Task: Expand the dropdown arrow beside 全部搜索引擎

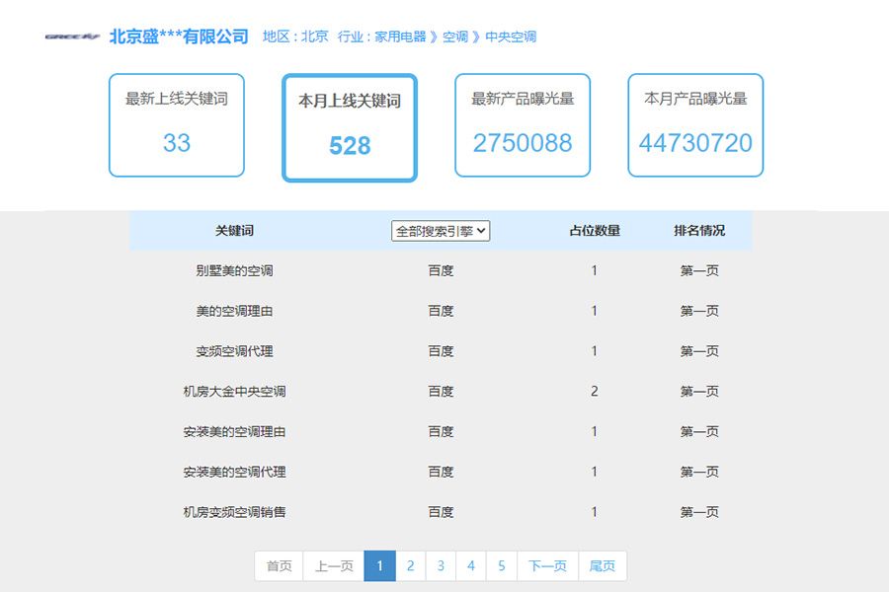Action: [x=480, y=230]
